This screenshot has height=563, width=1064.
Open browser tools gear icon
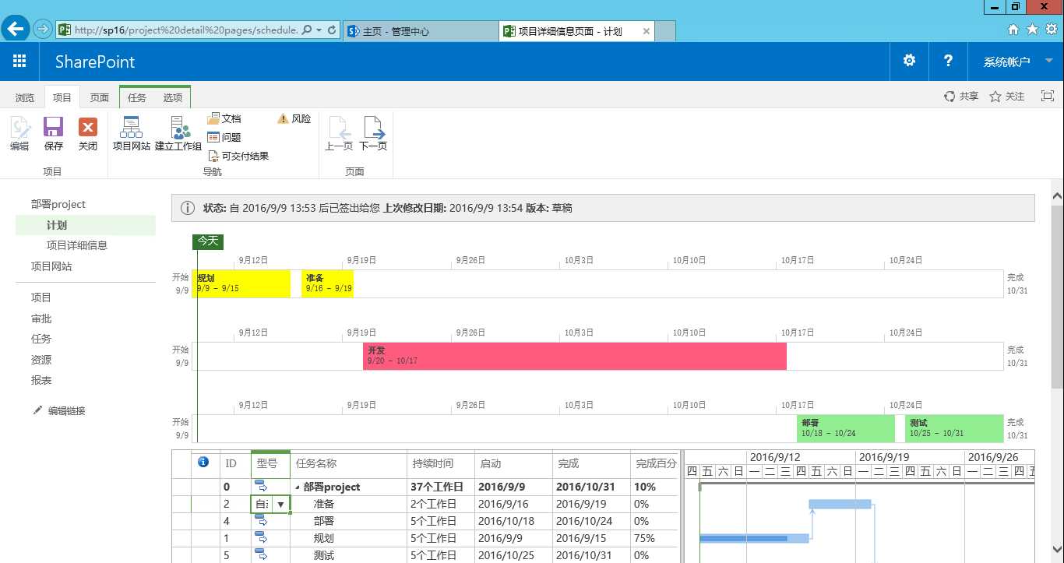(1051, 30)
